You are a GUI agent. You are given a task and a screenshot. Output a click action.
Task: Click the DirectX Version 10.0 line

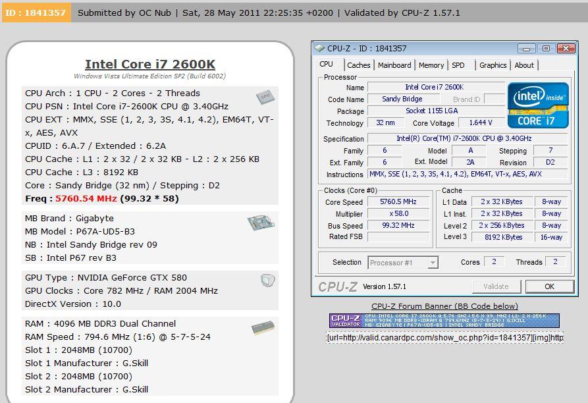[73, 304]
